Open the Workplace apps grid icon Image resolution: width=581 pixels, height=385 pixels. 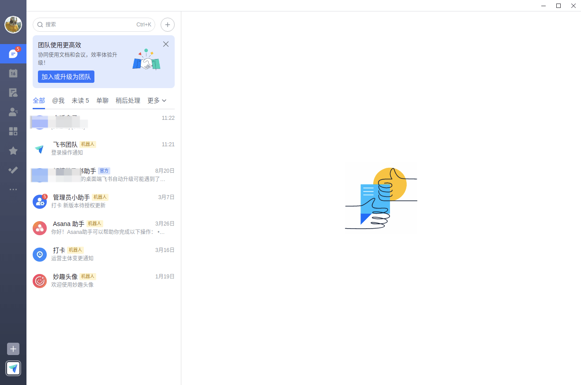coord(13,131)
